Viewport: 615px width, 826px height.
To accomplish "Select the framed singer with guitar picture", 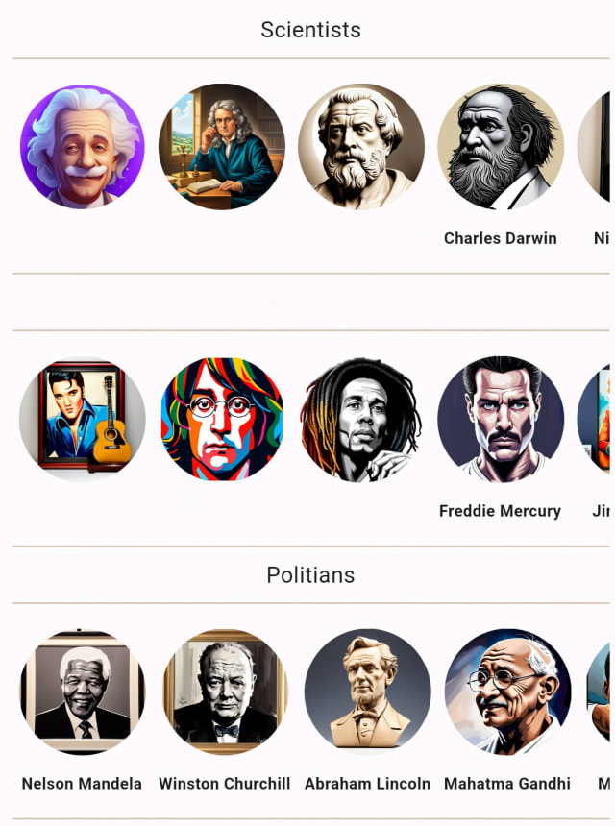I will click(x=83, y=419).
